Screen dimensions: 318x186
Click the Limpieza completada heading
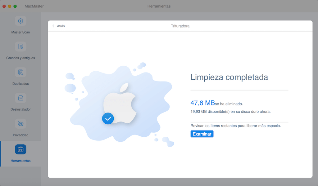[229, 77]
